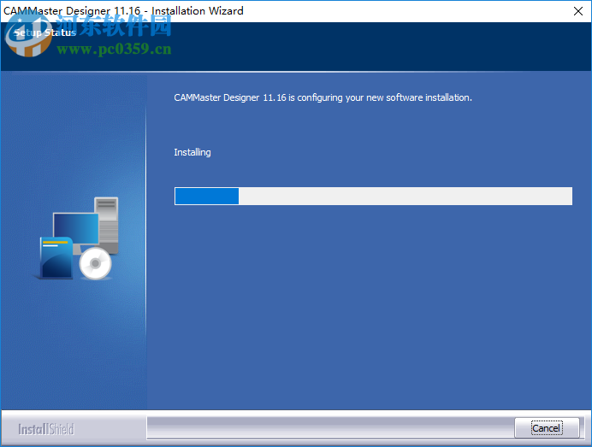Click the 'Installing' status text

tap(192, 152)
